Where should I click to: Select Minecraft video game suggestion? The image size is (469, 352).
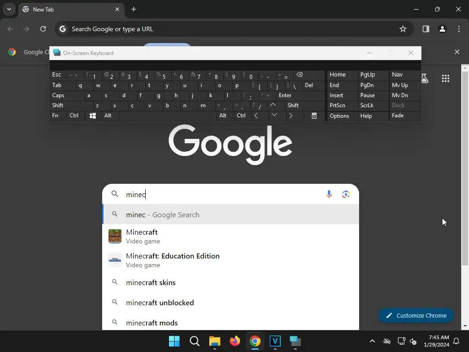point(230,236)
